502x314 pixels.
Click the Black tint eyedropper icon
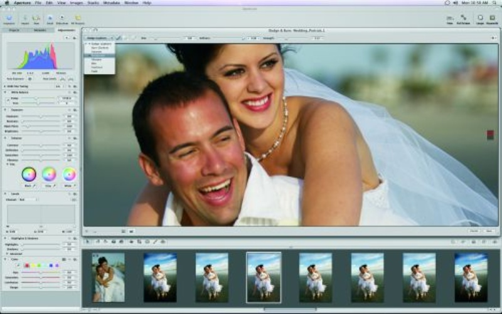click(35, 186)
